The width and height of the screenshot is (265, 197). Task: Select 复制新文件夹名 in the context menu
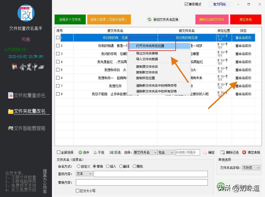pos(147,72)
